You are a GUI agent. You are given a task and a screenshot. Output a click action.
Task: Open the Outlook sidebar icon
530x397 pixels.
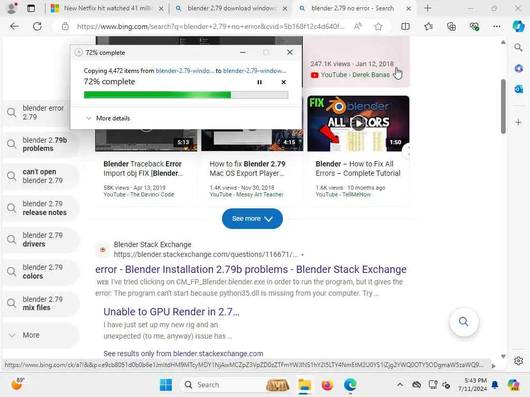coord(519,89)
